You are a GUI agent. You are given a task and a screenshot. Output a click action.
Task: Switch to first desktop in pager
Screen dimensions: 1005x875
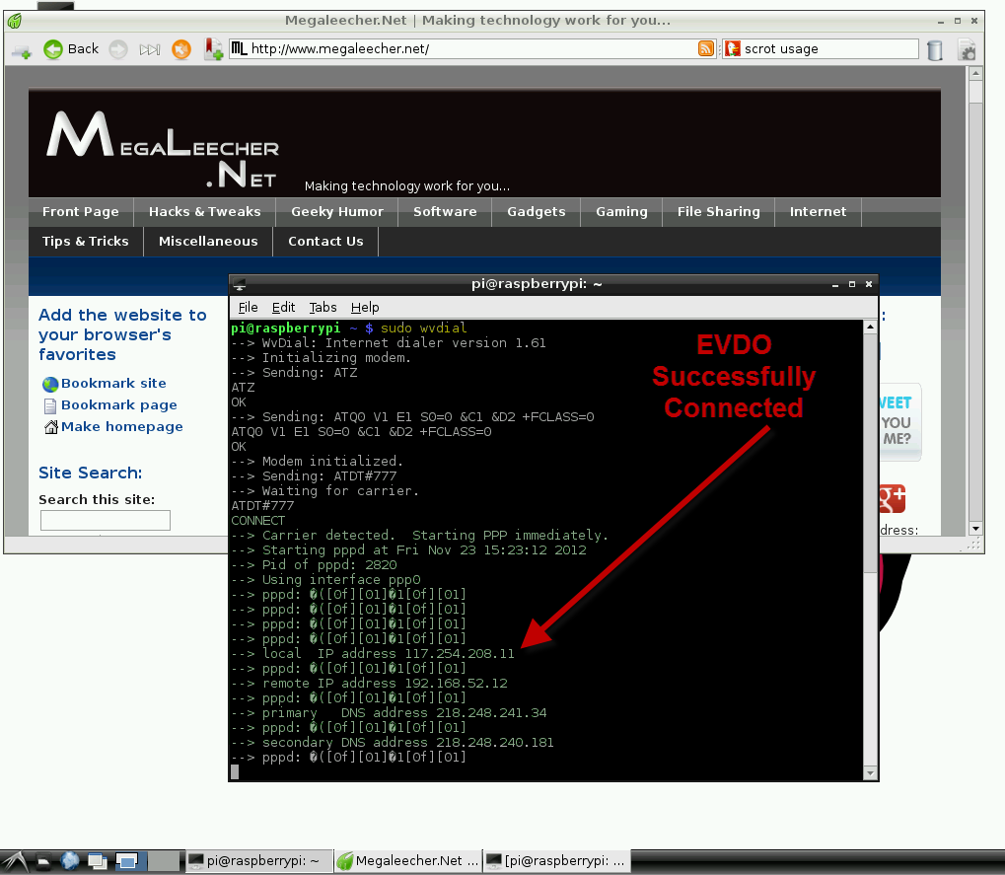[131, 861]
